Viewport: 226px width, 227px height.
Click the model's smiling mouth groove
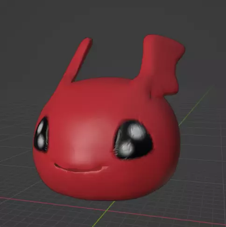click(x=81, y=168)
